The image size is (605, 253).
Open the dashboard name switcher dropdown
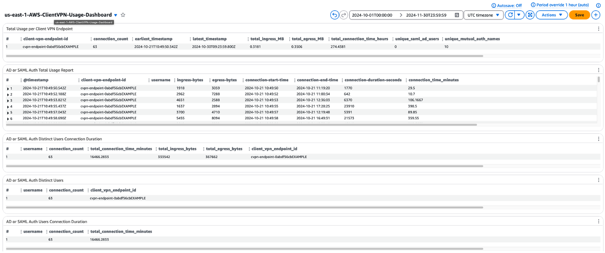point(115,15)
